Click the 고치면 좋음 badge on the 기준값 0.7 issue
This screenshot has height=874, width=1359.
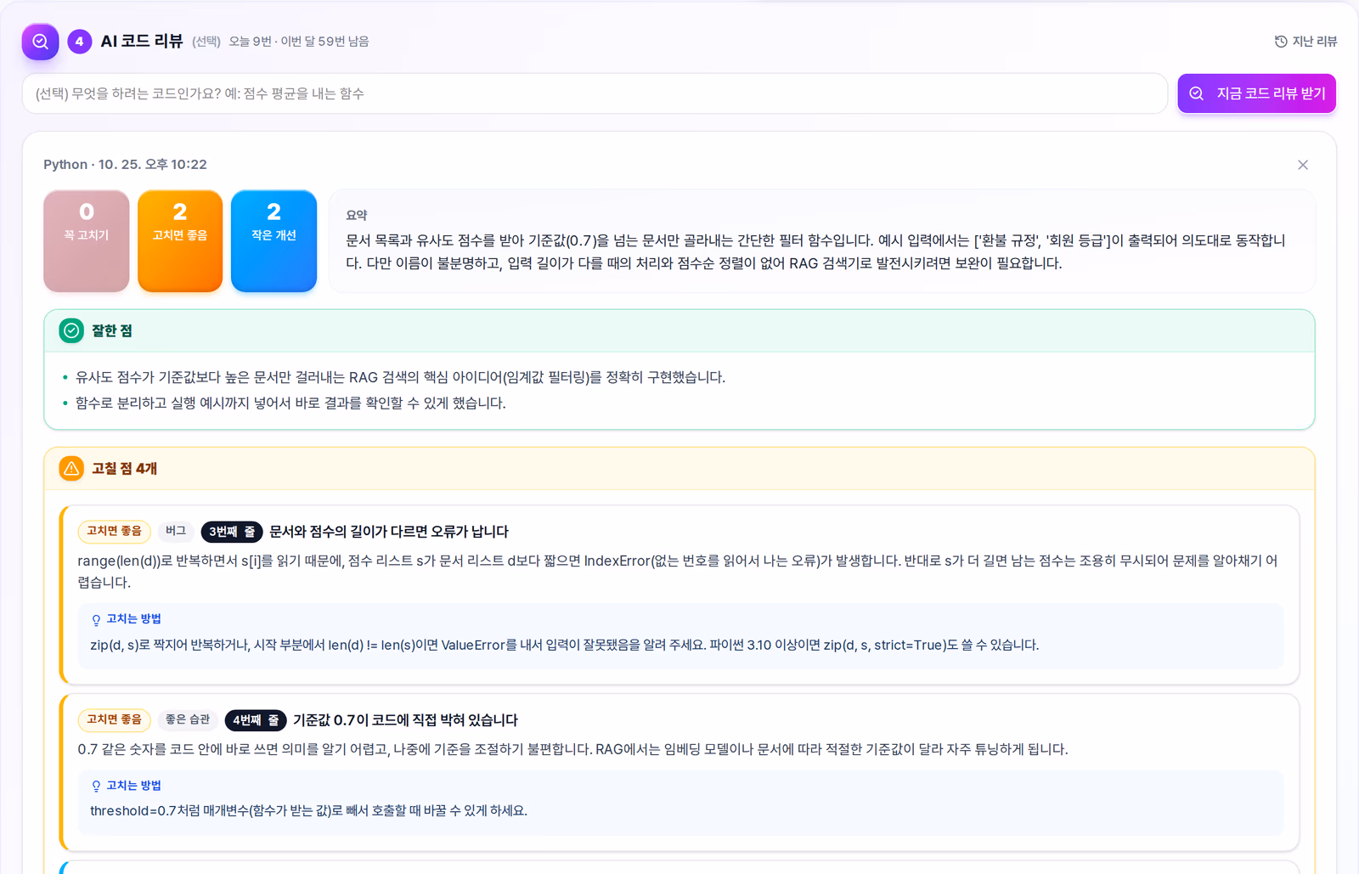click(115, 719)
